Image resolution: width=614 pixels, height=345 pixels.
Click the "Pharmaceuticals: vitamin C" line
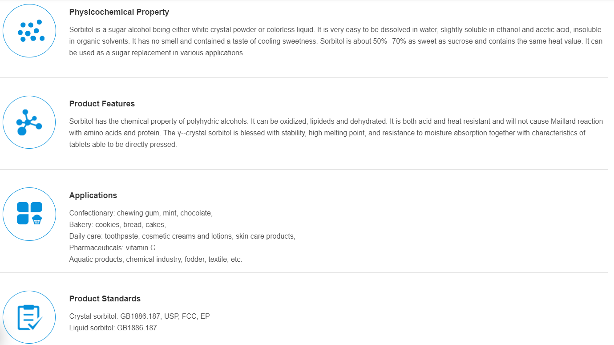coord(112,248)
